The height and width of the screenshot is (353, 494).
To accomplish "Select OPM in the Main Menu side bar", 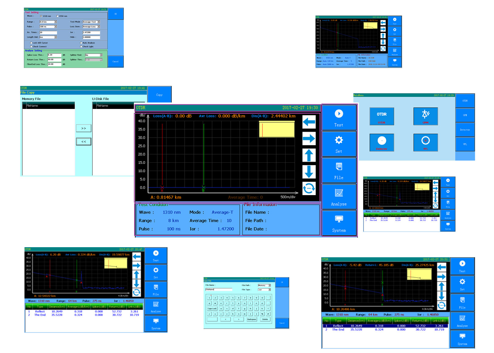I will (465, 115).
